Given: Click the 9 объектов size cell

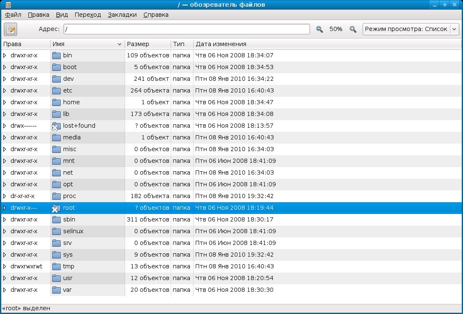Looking at the screenshot, I should click(151, 255).
